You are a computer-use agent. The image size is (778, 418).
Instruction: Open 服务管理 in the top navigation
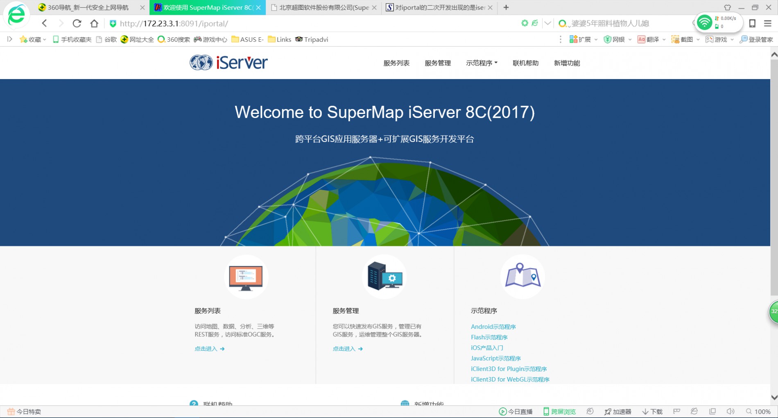point(438,63)
